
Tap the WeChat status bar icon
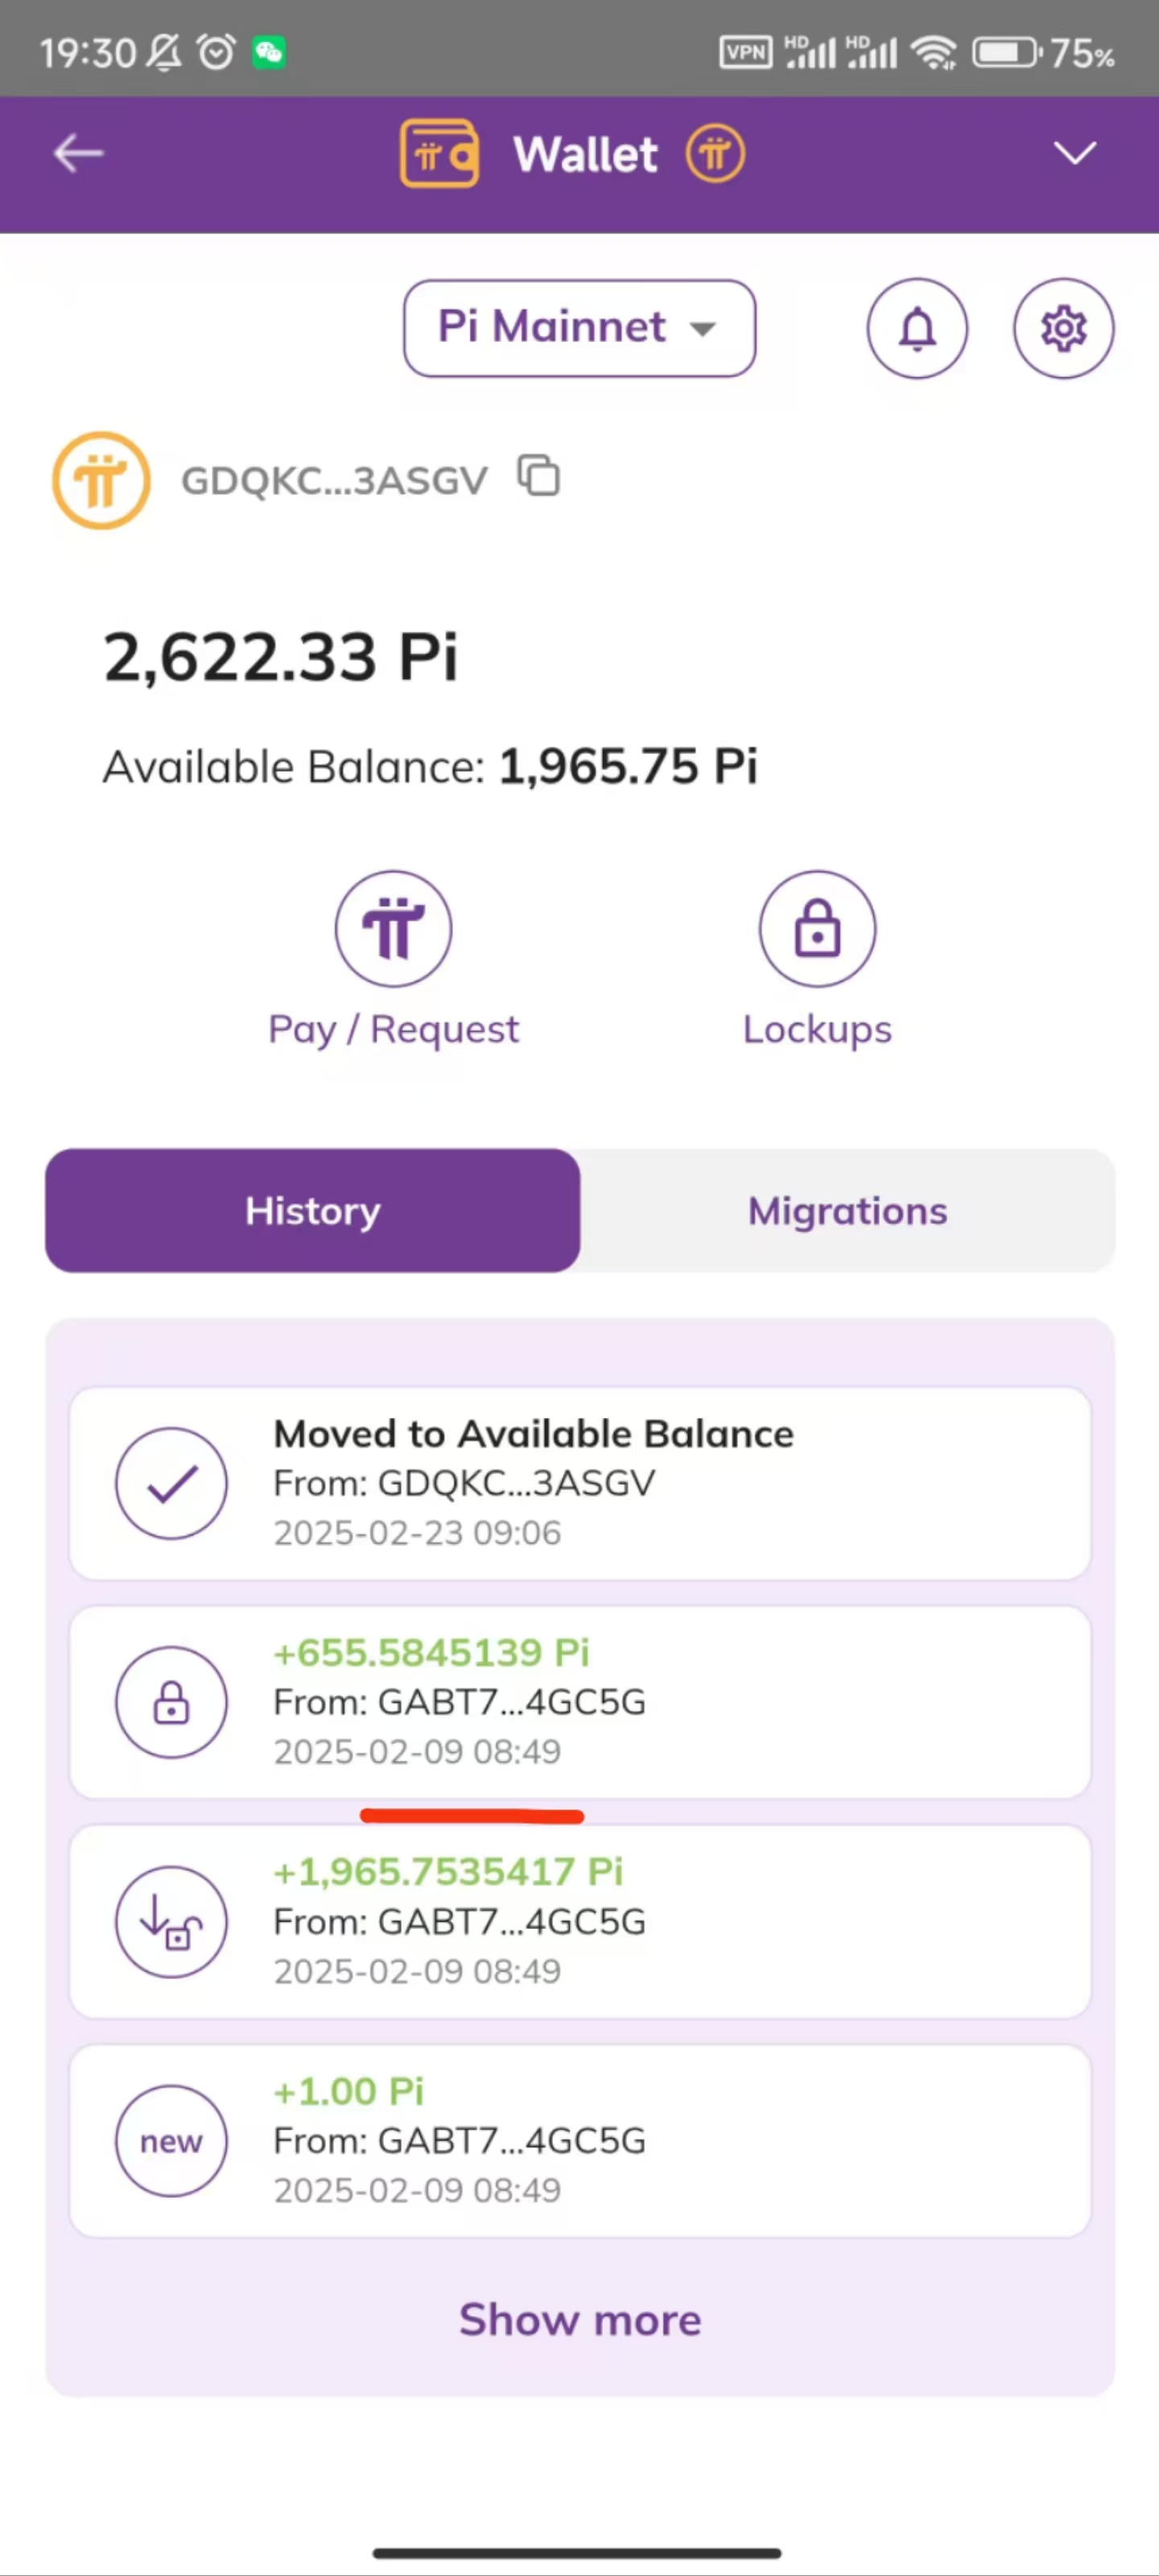[x=268, y=52]
